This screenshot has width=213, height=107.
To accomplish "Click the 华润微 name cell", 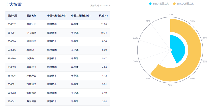I will 30,59.
